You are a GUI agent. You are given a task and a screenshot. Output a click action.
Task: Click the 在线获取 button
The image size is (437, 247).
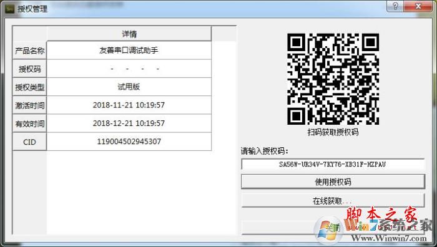[333, 200]
